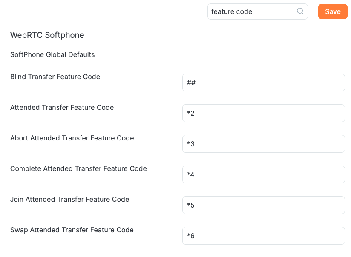Click the Attended Transfer Feature Code label
Image resolution: width=351 pixels, height=257 pixels.
(x=62, y=107)
